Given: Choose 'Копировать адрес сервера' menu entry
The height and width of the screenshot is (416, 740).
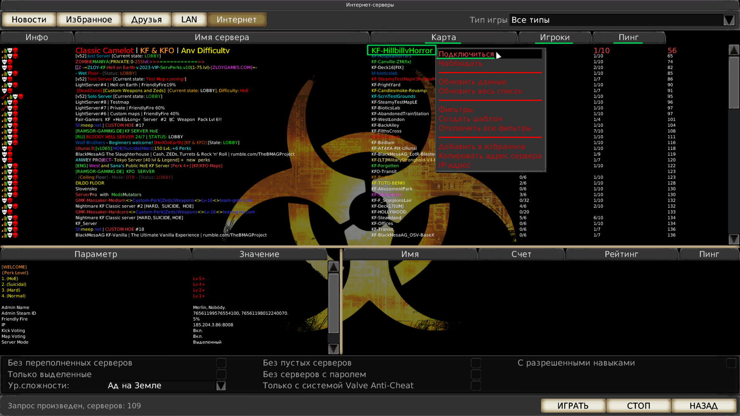Looking at the screenshot, I should (x=490, y=156).
